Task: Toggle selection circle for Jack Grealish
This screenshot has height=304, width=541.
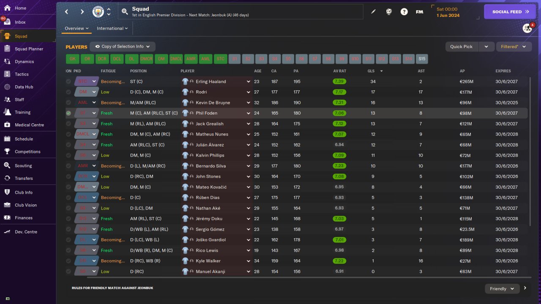Action: [x=68, y=124]
